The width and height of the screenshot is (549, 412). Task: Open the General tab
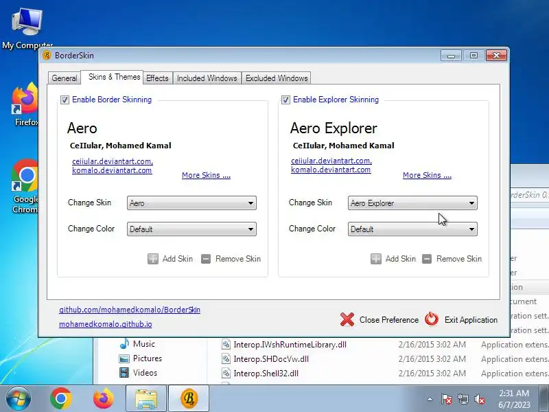[x=65, y=78]
